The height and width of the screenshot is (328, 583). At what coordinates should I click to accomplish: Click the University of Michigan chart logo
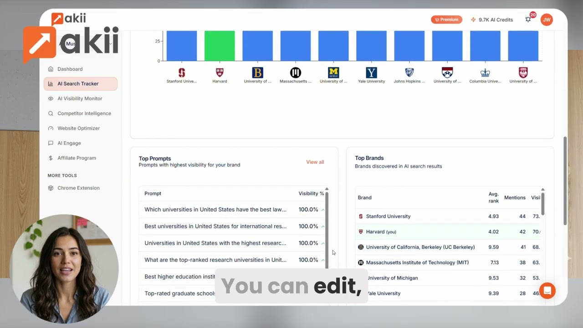[333, 72]
